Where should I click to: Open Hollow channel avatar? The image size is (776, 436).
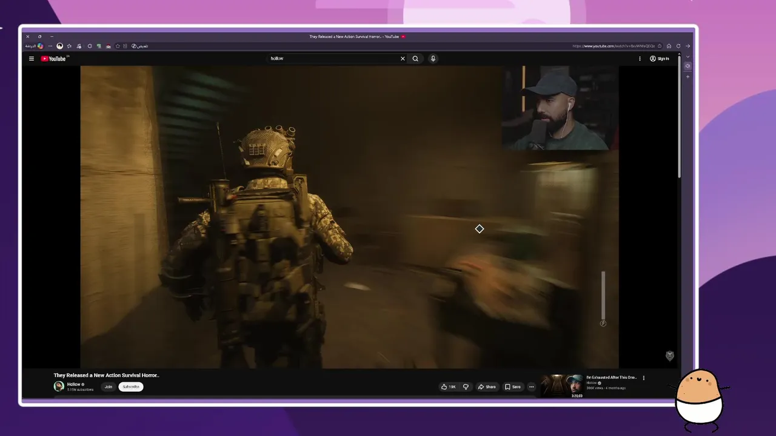59,386
